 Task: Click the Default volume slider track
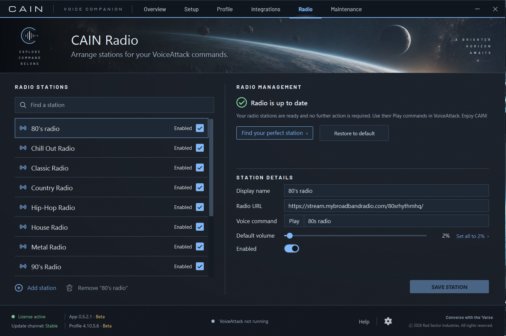pyautogui.click(x=355, y=236)
